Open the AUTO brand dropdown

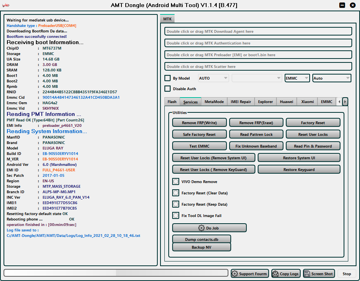pos(213,78)
